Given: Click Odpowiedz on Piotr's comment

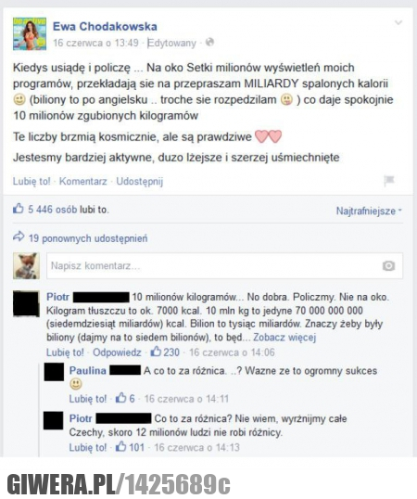Looking at the screenshot, I should 117,352.
